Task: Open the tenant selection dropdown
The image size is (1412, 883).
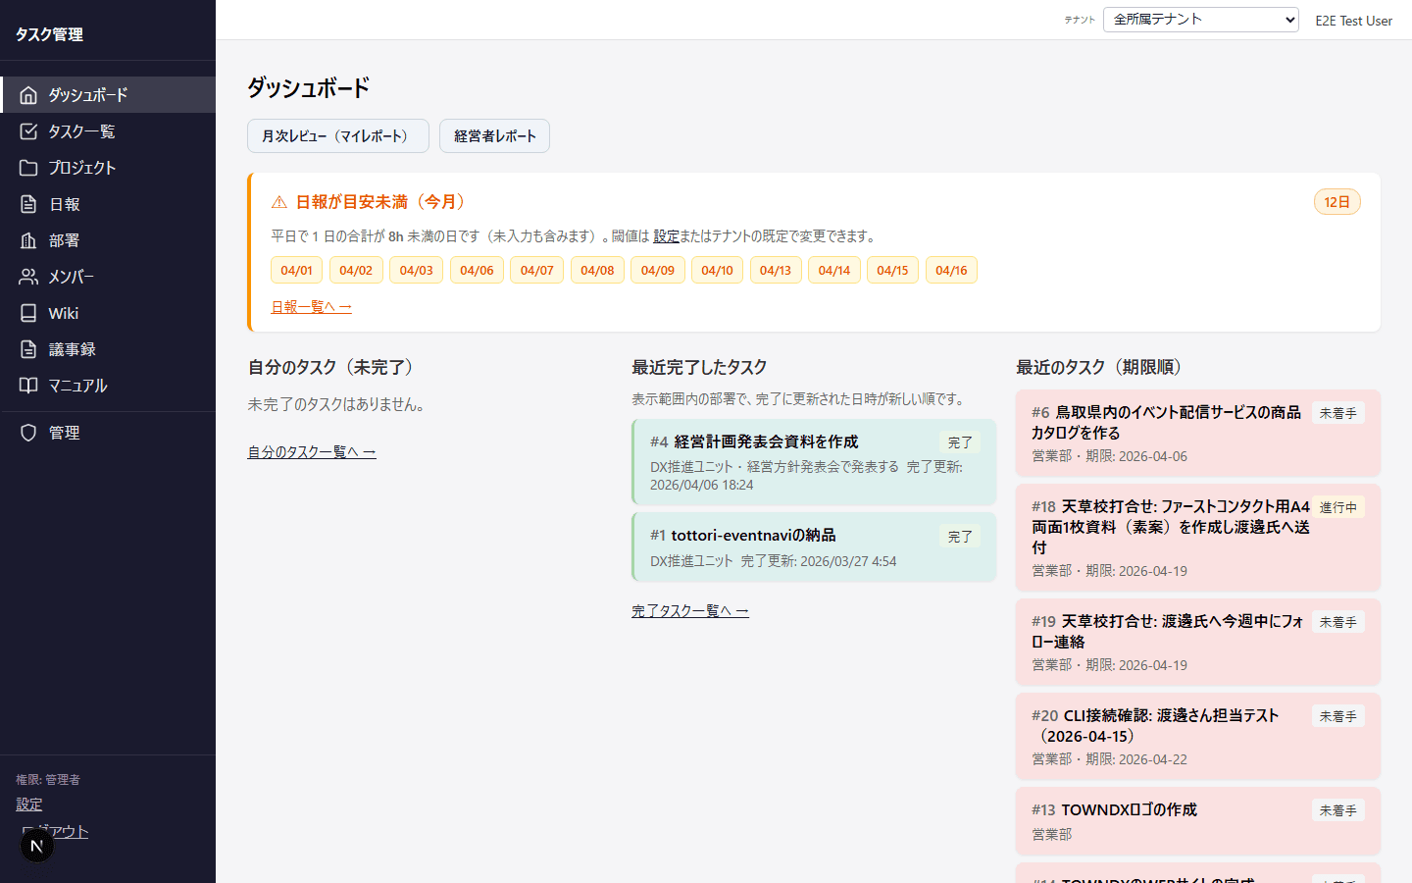Action: pos(1200,20)
